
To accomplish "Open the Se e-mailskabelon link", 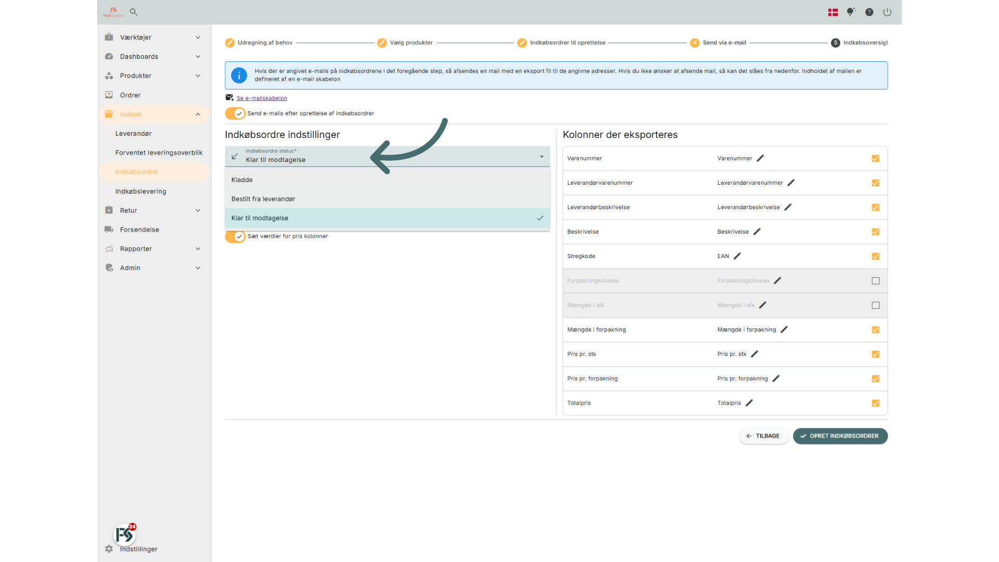I will (262, 98).
